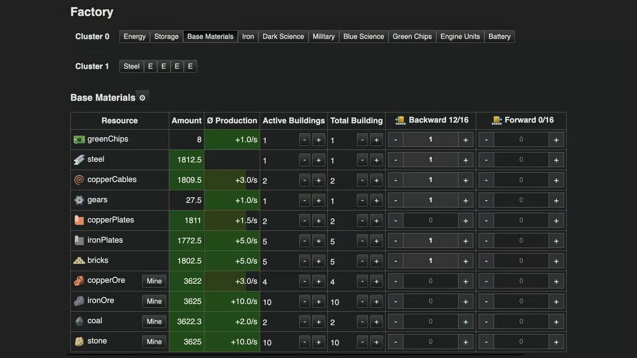Click the Mine button for coal
This screenshot has width=637, height=358.
154,321
